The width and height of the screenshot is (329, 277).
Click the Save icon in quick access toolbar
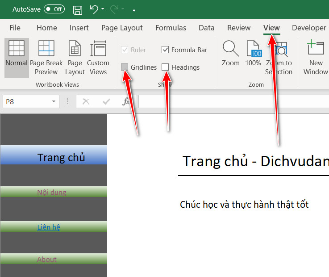[77, 10]
